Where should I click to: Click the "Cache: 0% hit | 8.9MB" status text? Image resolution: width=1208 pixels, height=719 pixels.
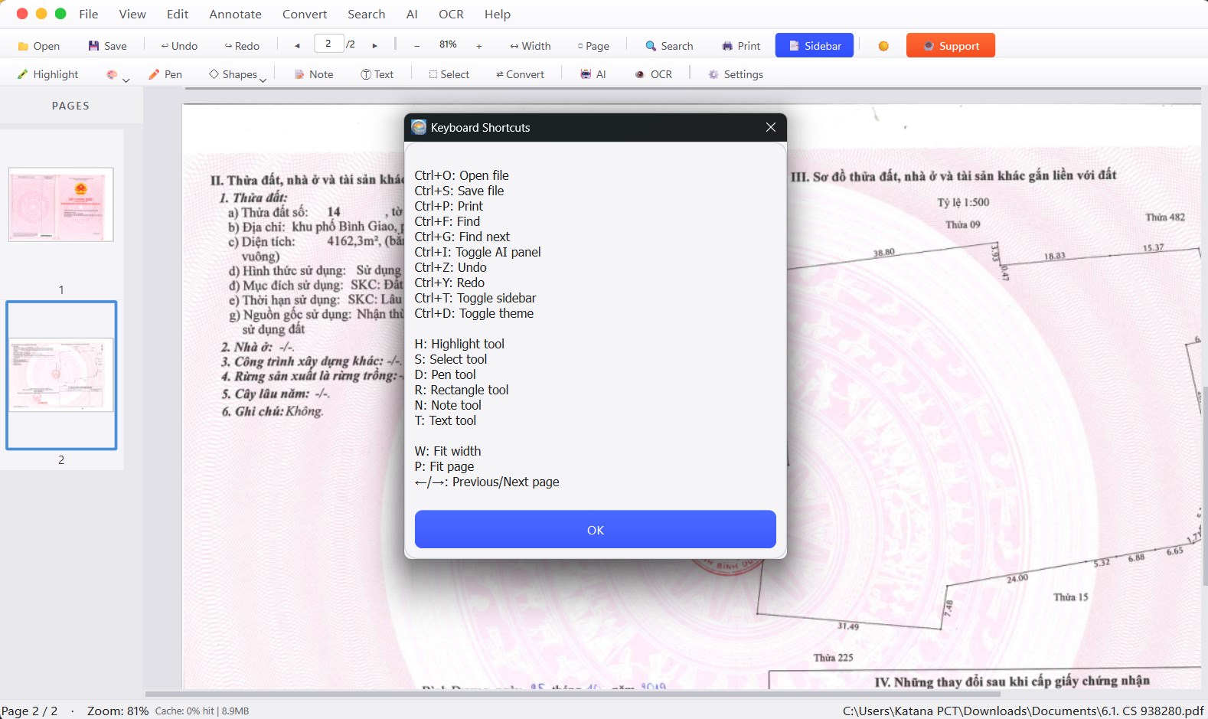coord(202,711)
